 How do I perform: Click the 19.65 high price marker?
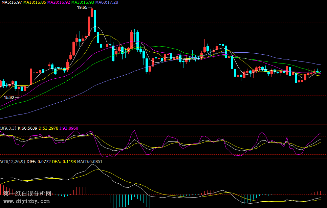(x=82, y=7)
